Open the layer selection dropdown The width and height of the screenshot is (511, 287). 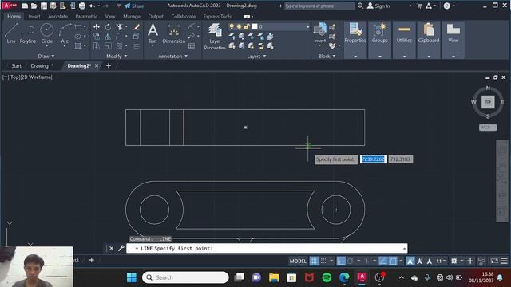[x=307, y=26]
